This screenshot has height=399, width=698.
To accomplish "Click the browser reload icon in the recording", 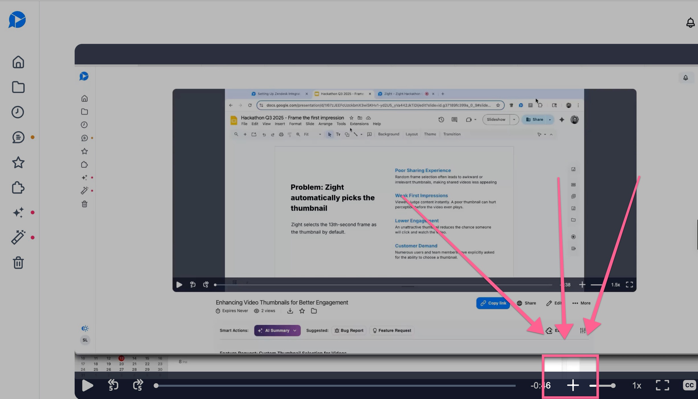I will coord(250,105).
